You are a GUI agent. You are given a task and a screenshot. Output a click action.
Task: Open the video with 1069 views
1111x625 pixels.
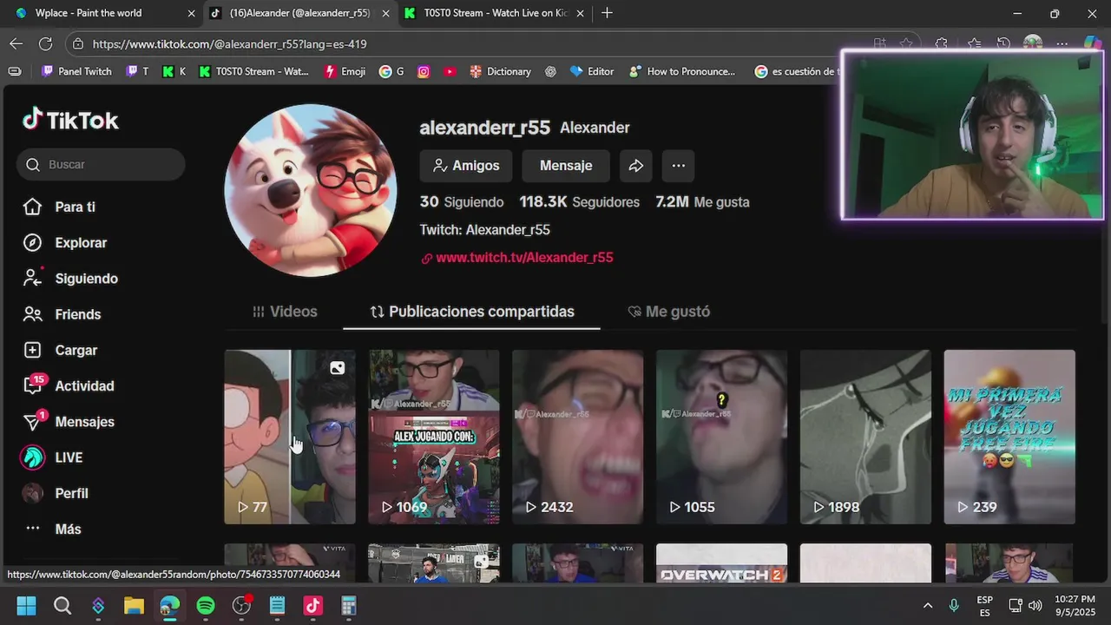tap(434, 437)
